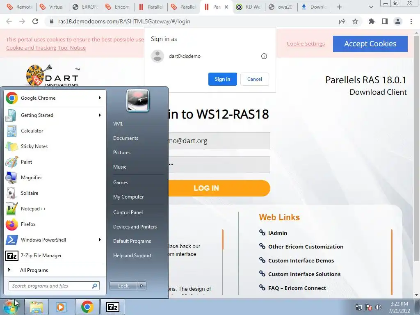
Task: Cancel the Sign in as popup
Action: click(254, 79)
